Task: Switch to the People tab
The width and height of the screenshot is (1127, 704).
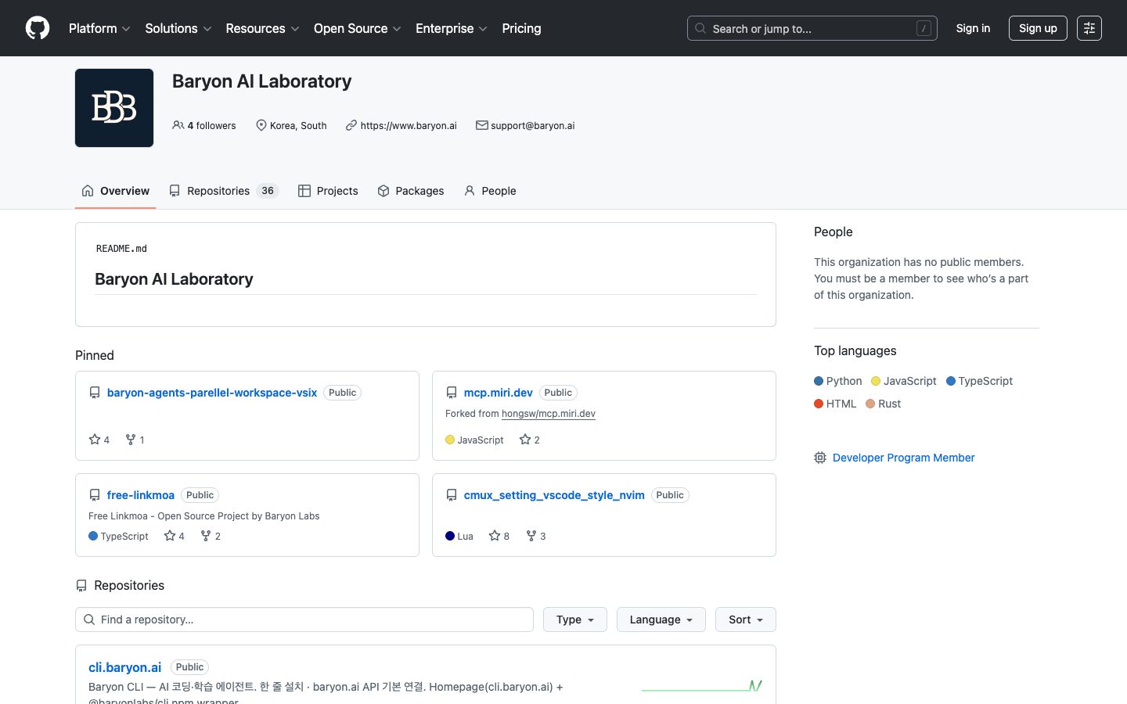Action: click(490, 191)
